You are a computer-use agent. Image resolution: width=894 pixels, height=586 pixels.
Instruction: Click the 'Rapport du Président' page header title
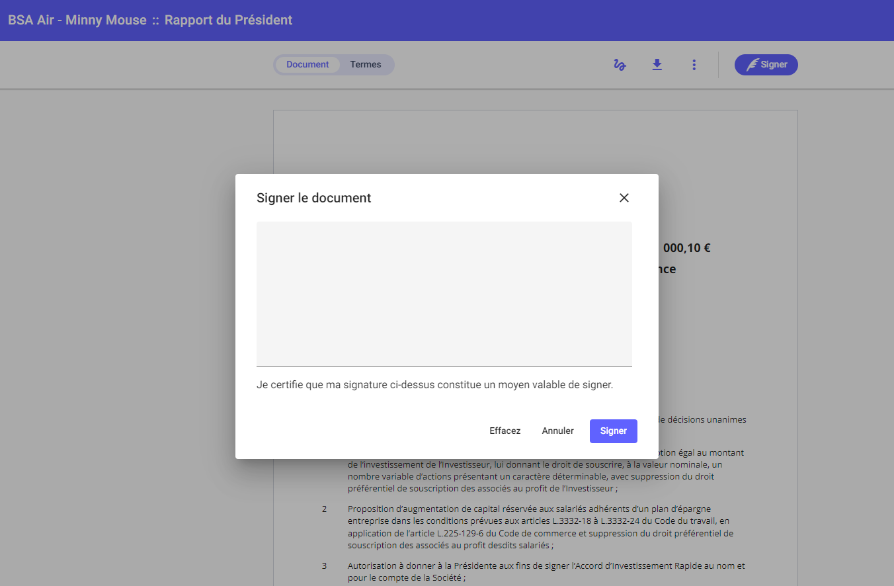tap(228, 20)
